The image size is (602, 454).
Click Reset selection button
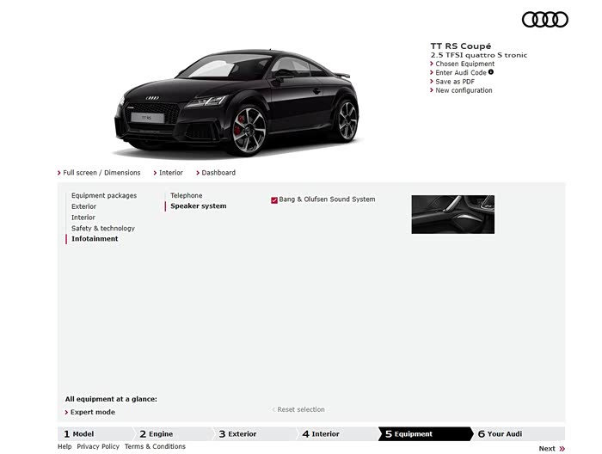(300, 409)
